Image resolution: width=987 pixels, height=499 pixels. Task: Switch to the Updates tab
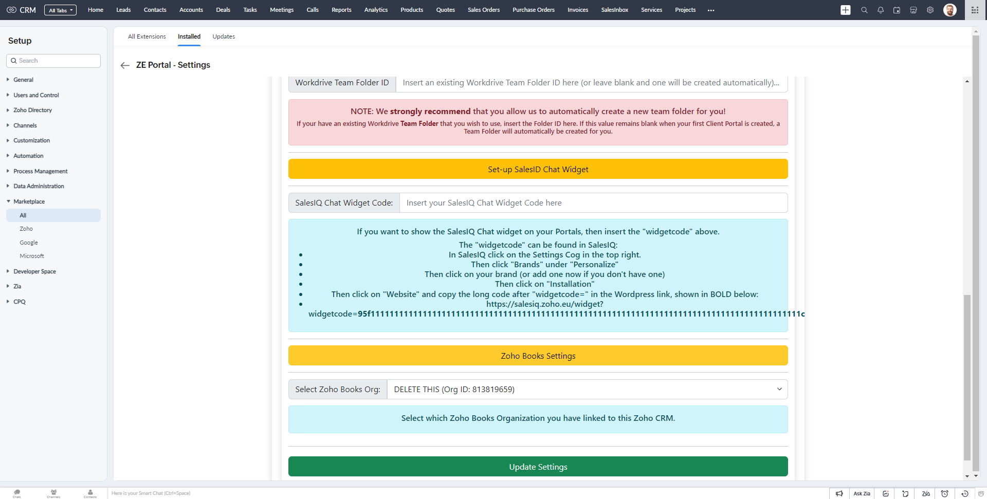click(x=224, y=36)
